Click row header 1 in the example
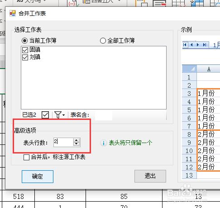 click(189, 77)
